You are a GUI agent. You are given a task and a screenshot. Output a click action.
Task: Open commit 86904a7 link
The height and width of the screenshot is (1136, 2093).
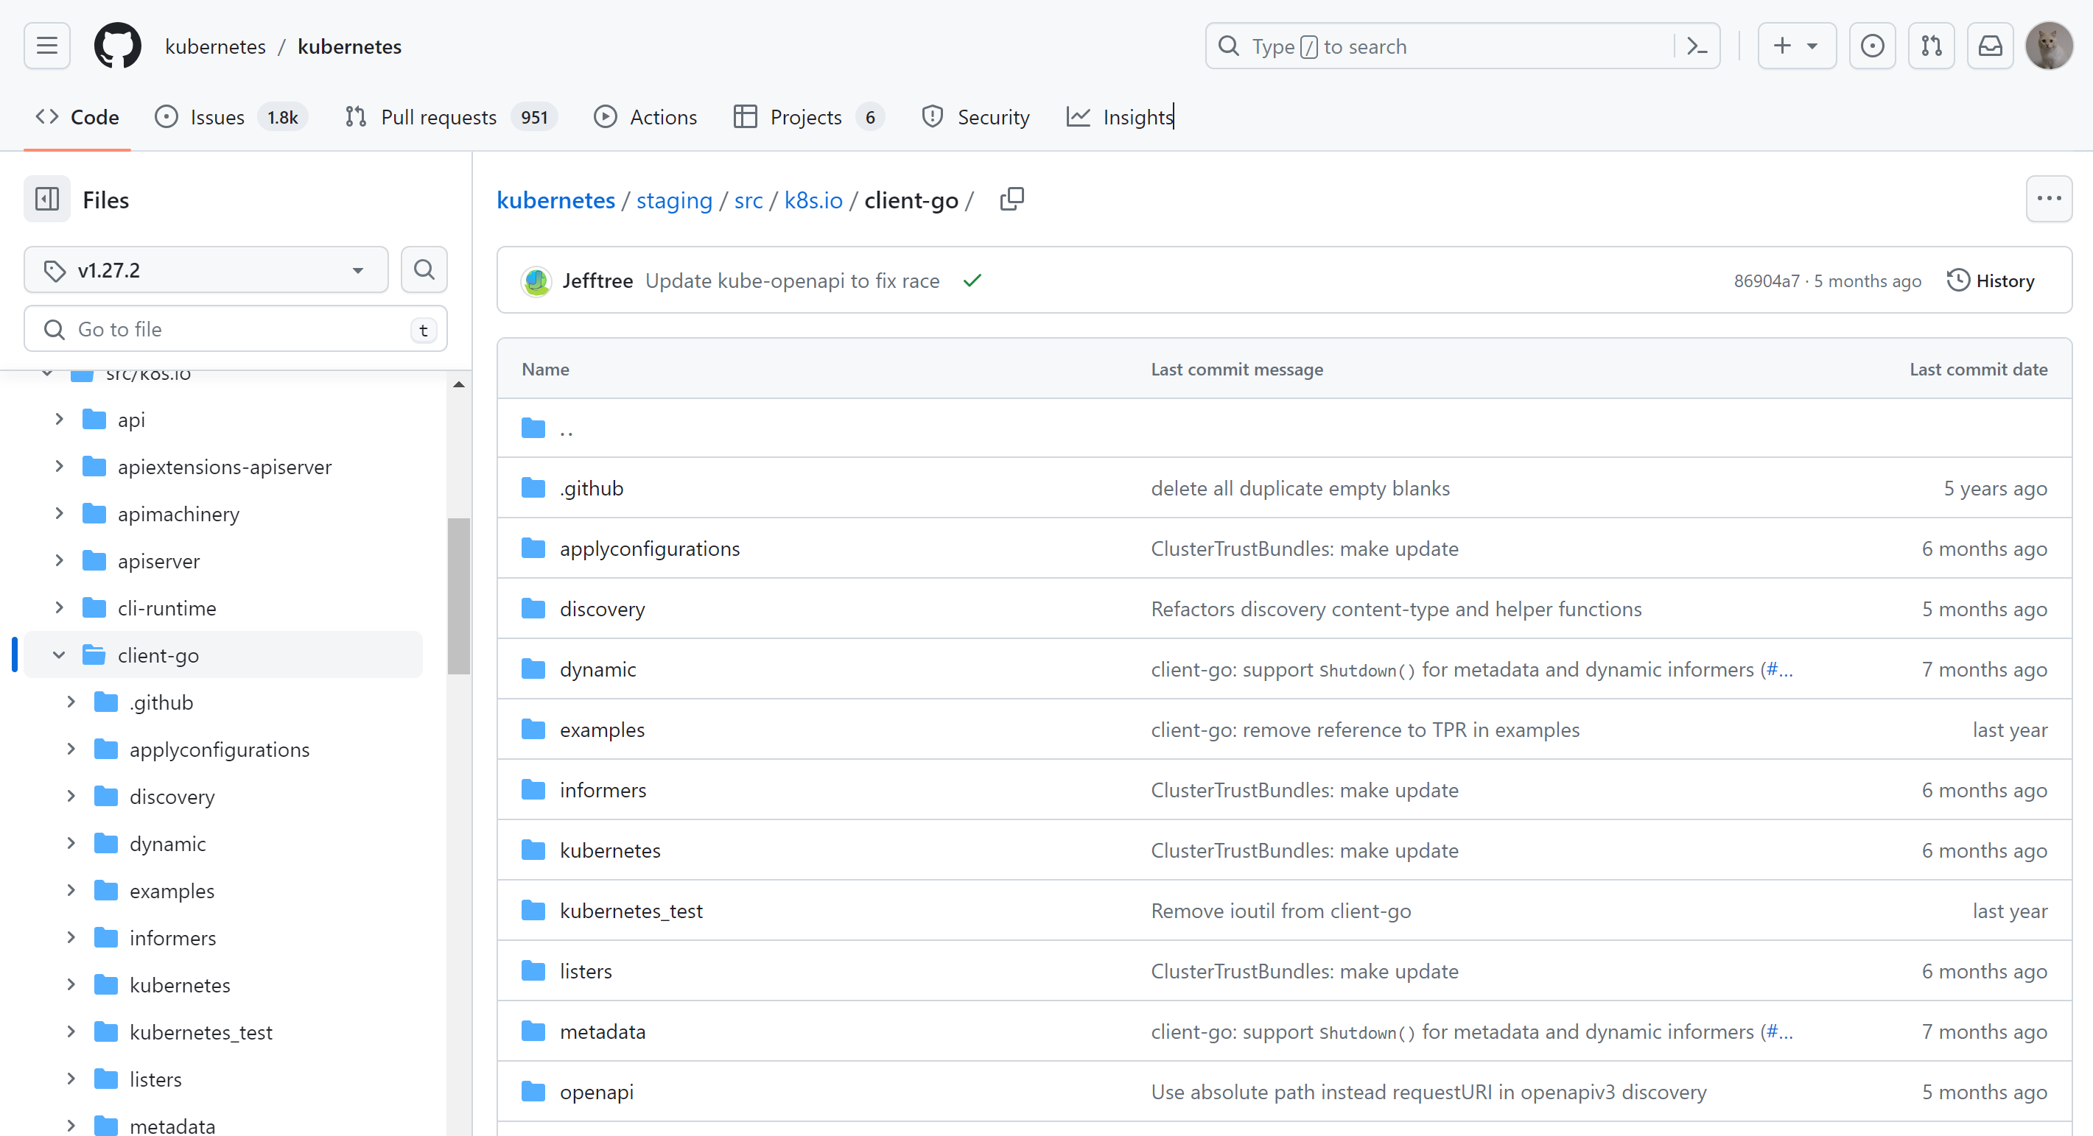[1767, 281]
